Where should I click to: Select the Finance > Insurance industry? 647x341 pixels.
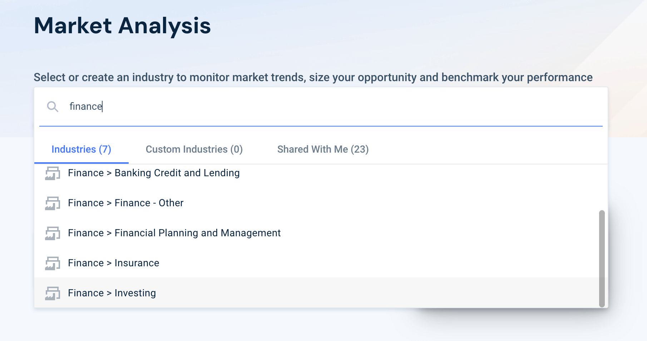[x=113, y=263]
